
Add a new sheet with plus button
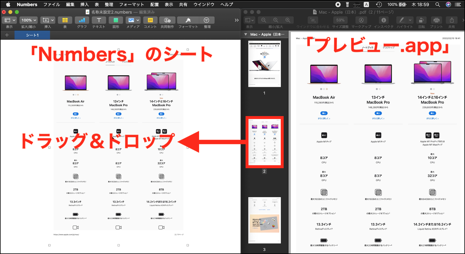7,35
